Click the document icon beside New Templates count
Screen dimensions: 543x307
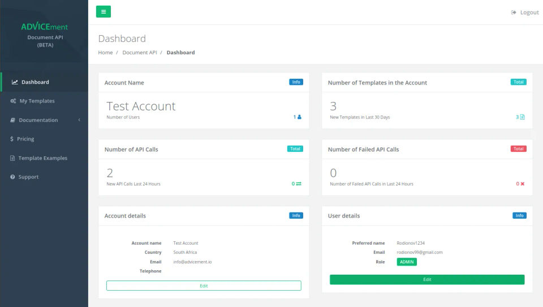click(x=522, y=117)
